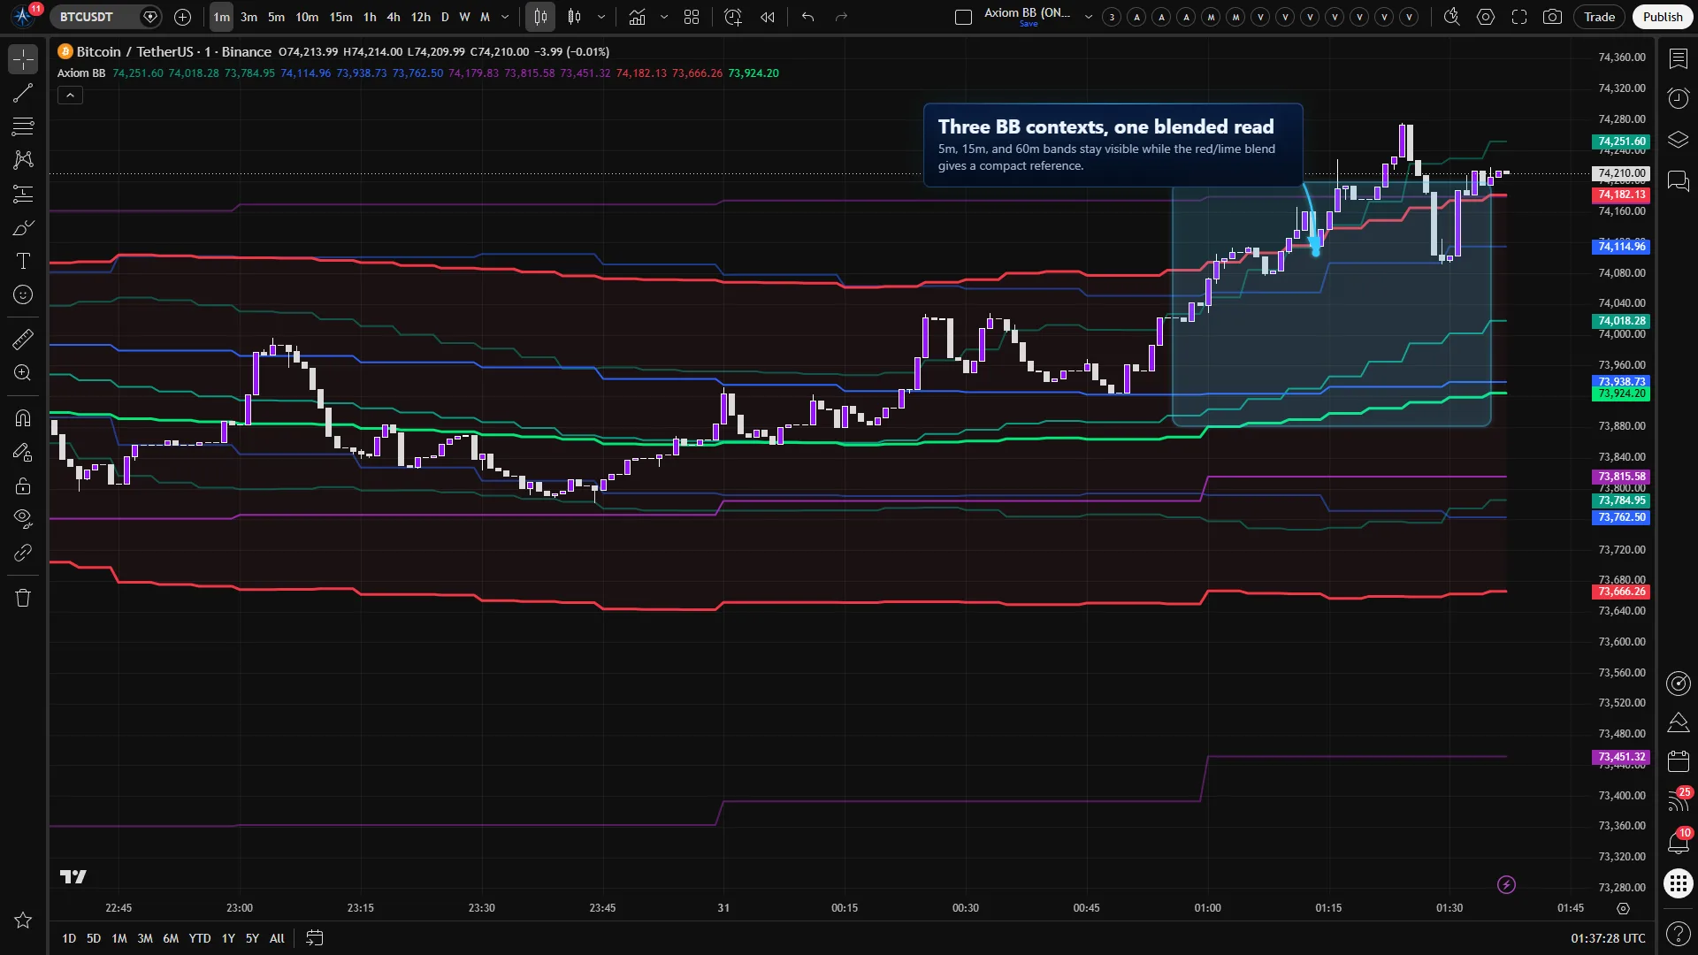Take a chart snapshot
The height and width of the screenshot is (955, 1698).
point(1552,17)
